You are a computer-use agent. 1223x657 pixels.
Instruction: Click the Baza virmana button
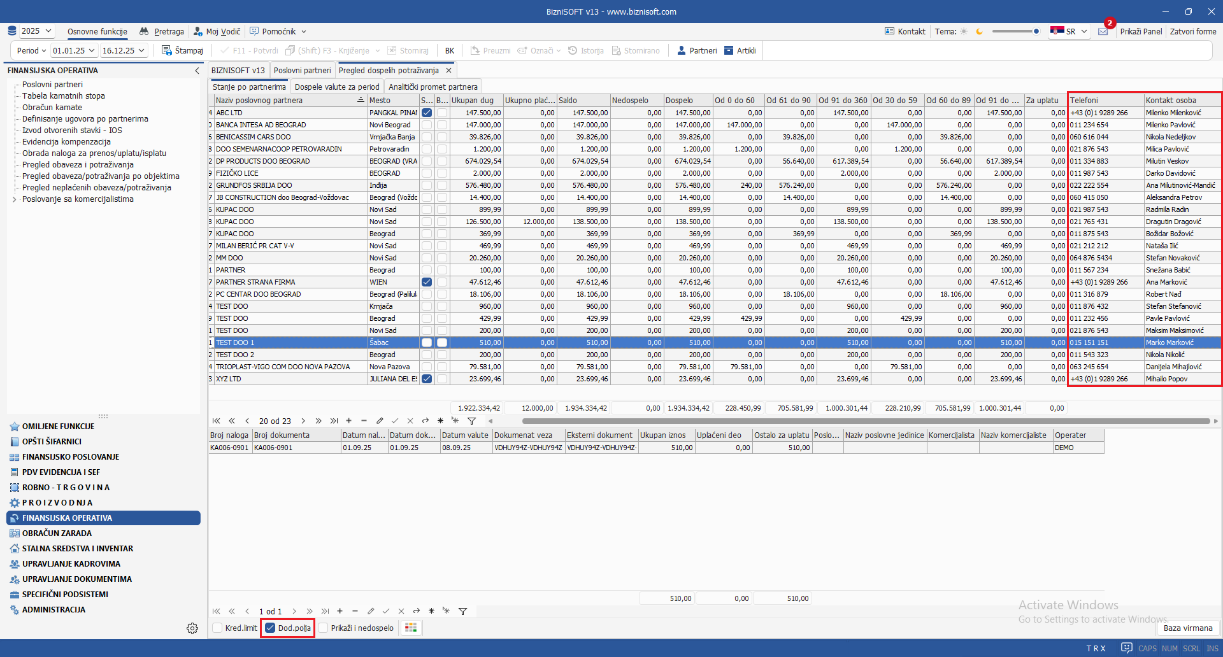(1188, 628)
